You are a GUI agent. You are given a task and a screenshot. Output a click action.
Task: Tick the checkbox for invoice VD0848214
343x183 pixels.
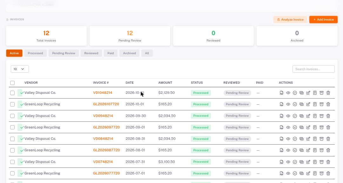tap(12, 139)
